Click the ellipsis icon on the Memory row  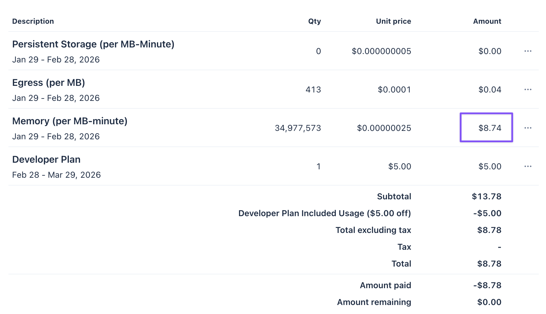528,128
